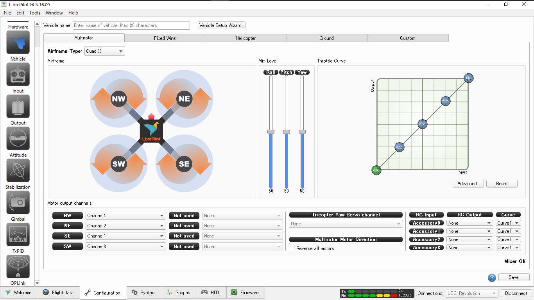
Task: Open the SE motor Channel1 dropdown
Action: (125, 236)
